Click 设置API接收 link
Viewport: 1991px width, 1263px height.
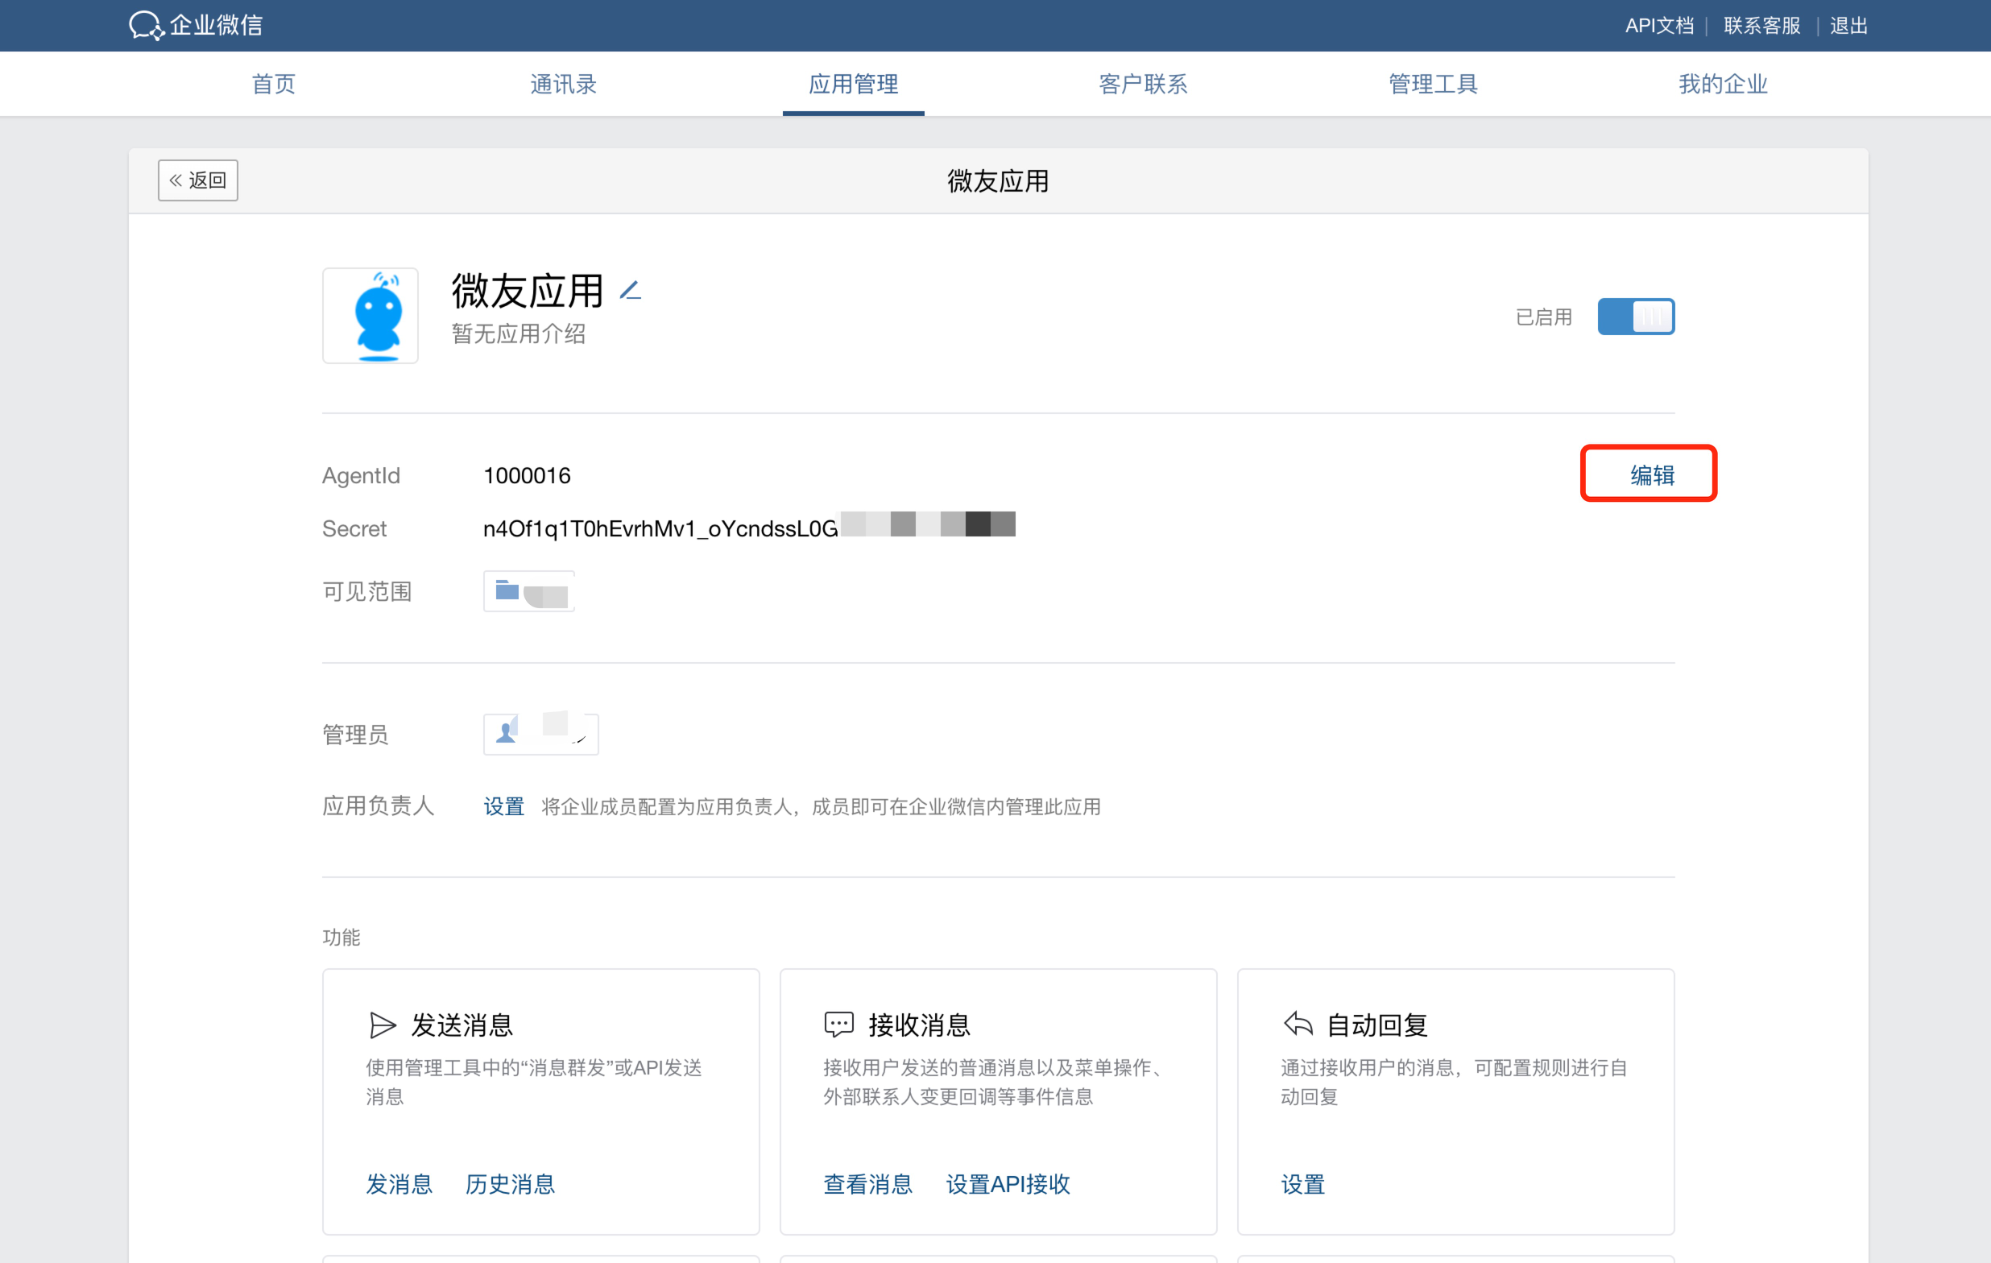coord(1008,1183)
